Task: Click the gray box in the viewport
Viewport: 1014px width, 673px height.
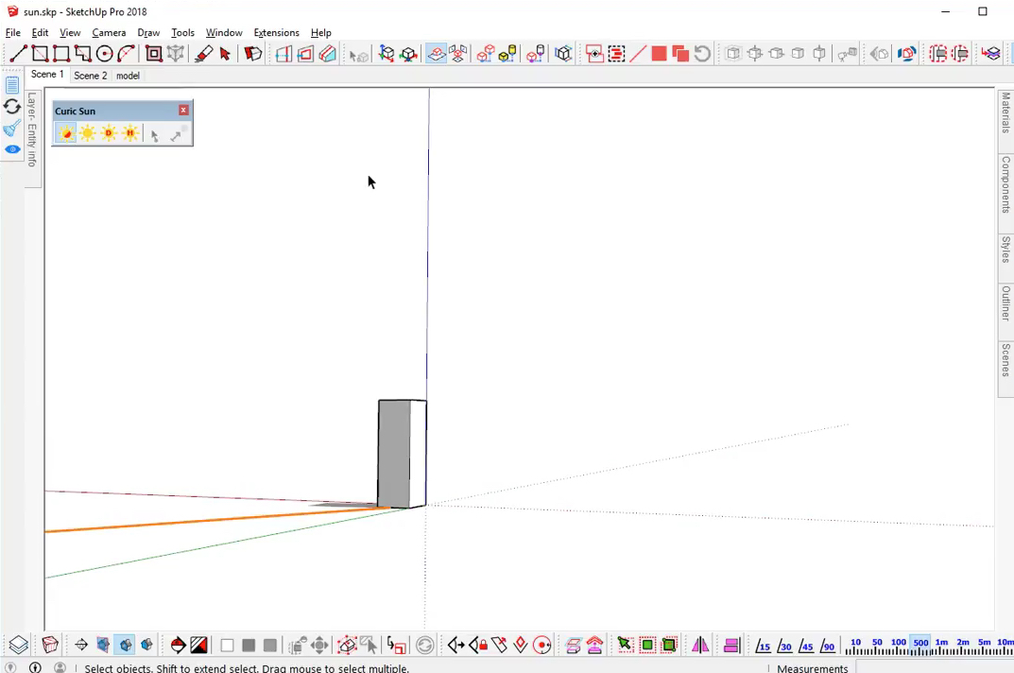Action: [395, 454]
